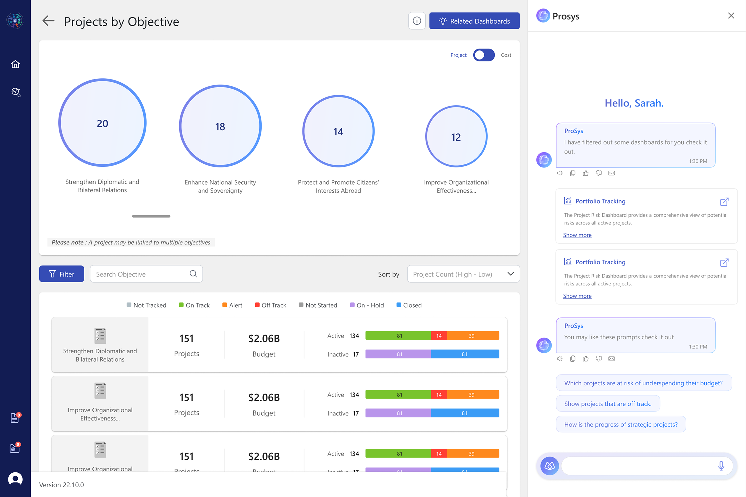746x497 pixels.
Task: Open the Sort by Project Count dropdown
Action: [x=463, y=274]
